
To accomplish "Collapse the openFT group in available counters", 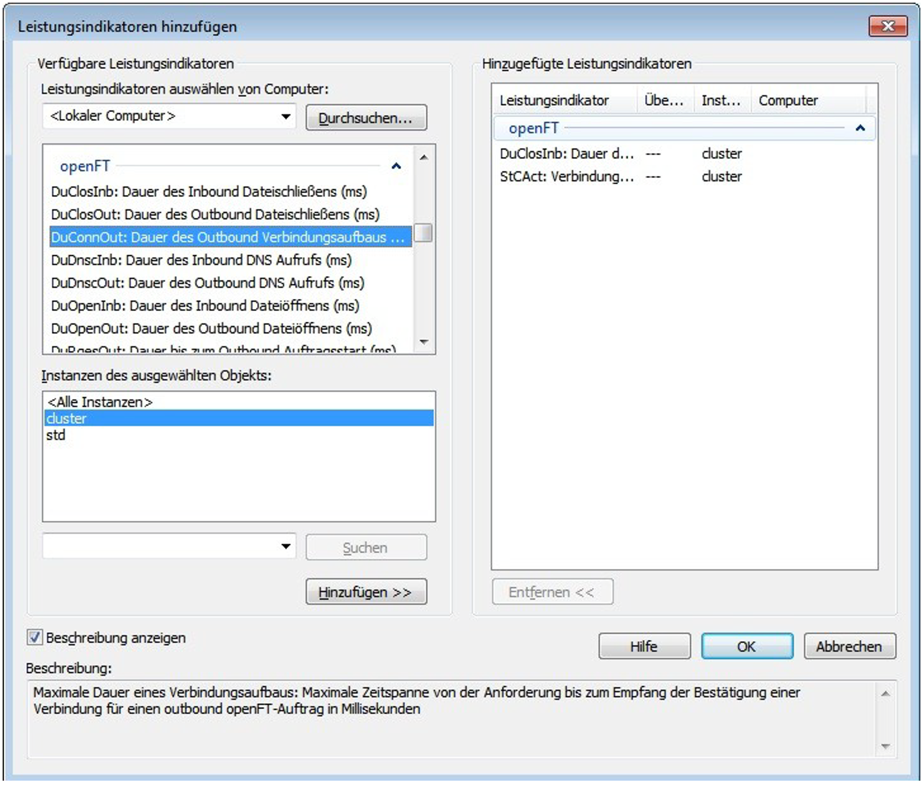I will click(396, 166).
